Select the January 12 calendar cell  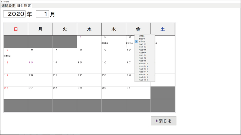click(x=16, y=67)
